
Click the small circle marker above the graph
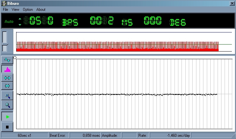click(x=15, y=58)
